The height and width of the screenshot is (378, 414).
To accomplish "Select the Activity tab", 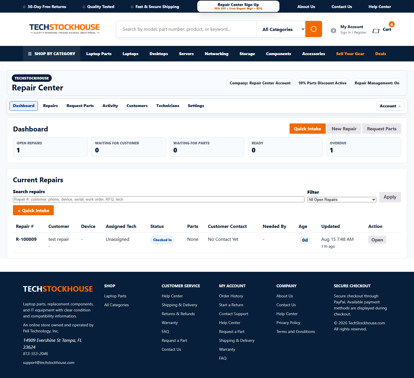I will coord(110,106).
